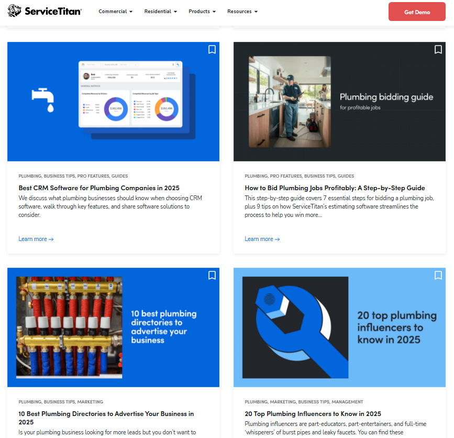Toggle bookmark on 10 best plumbing directories card
This screenshot has width=454, height=438.
pyautogui.click(x=212, y=275)
